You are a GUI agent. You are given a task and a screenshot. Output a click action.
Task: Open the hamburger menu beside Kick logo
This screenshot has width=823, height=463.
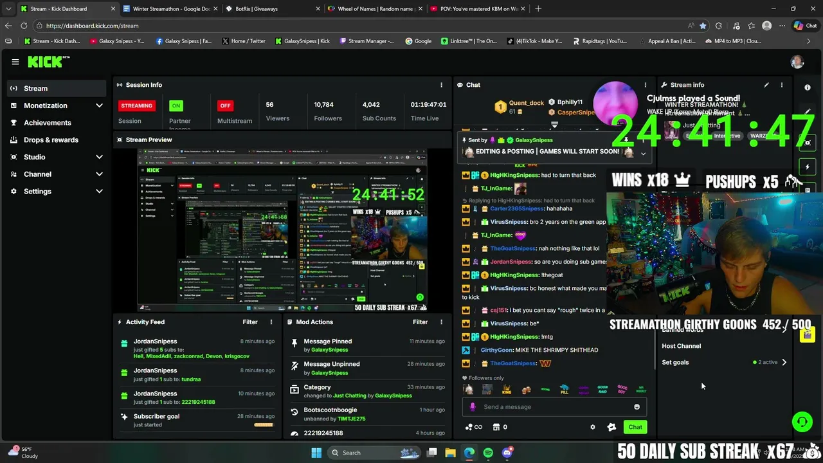(15, 62)
